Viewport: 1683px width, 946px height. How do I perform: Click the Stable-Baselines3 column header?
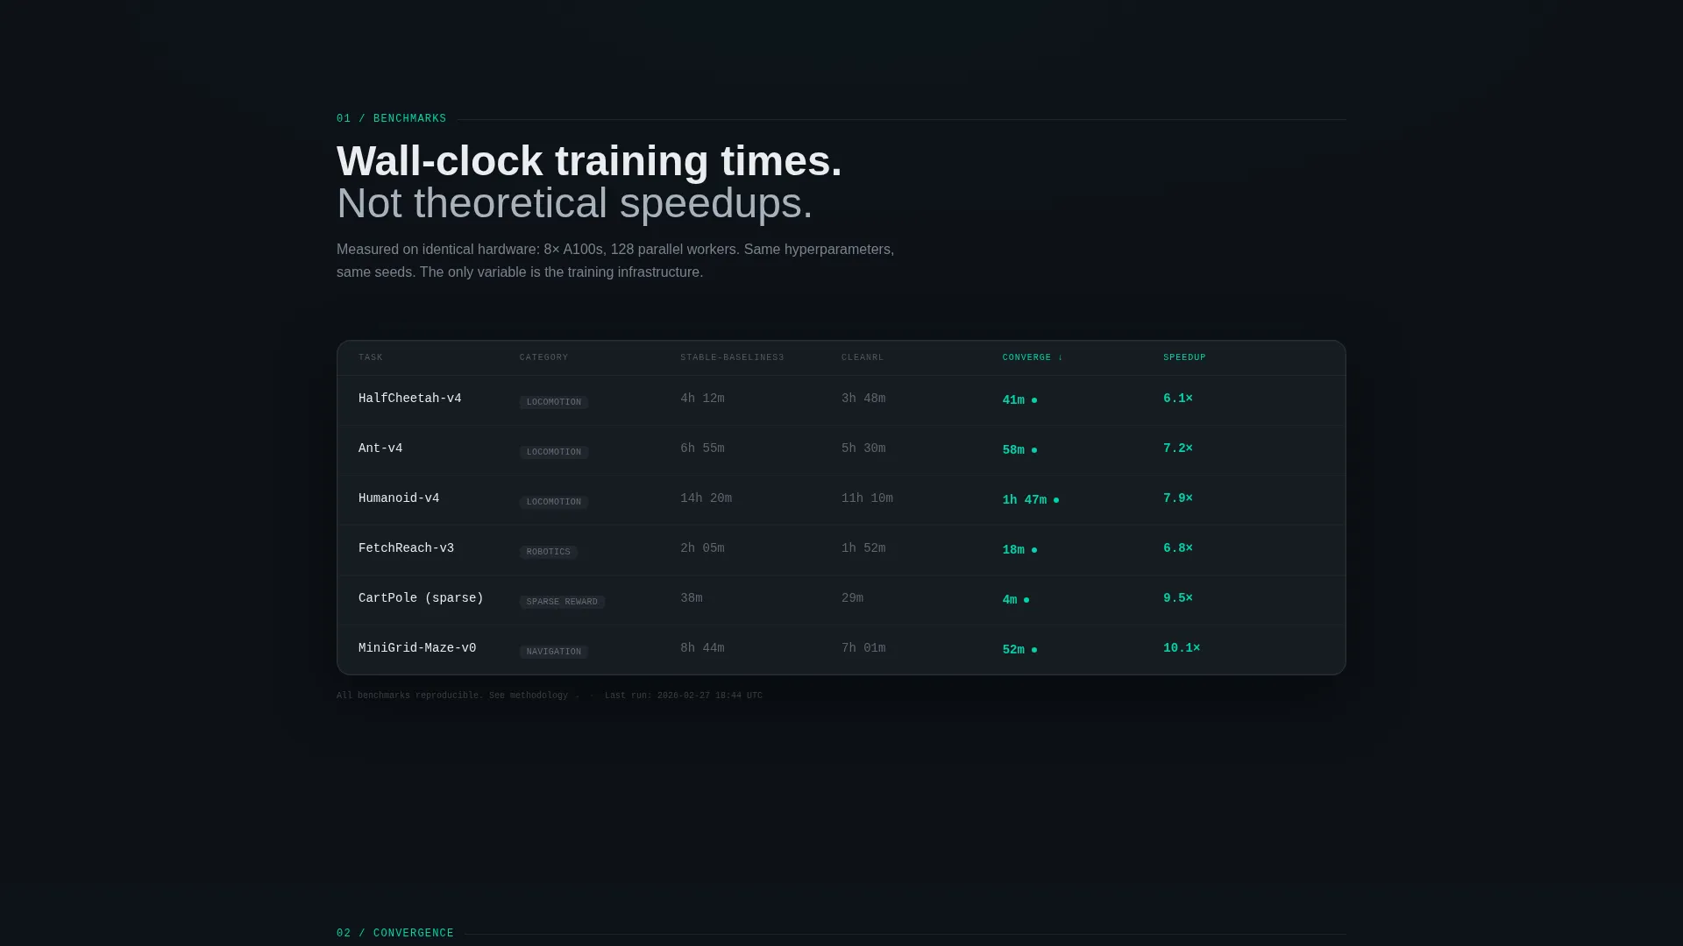(732, 357)
